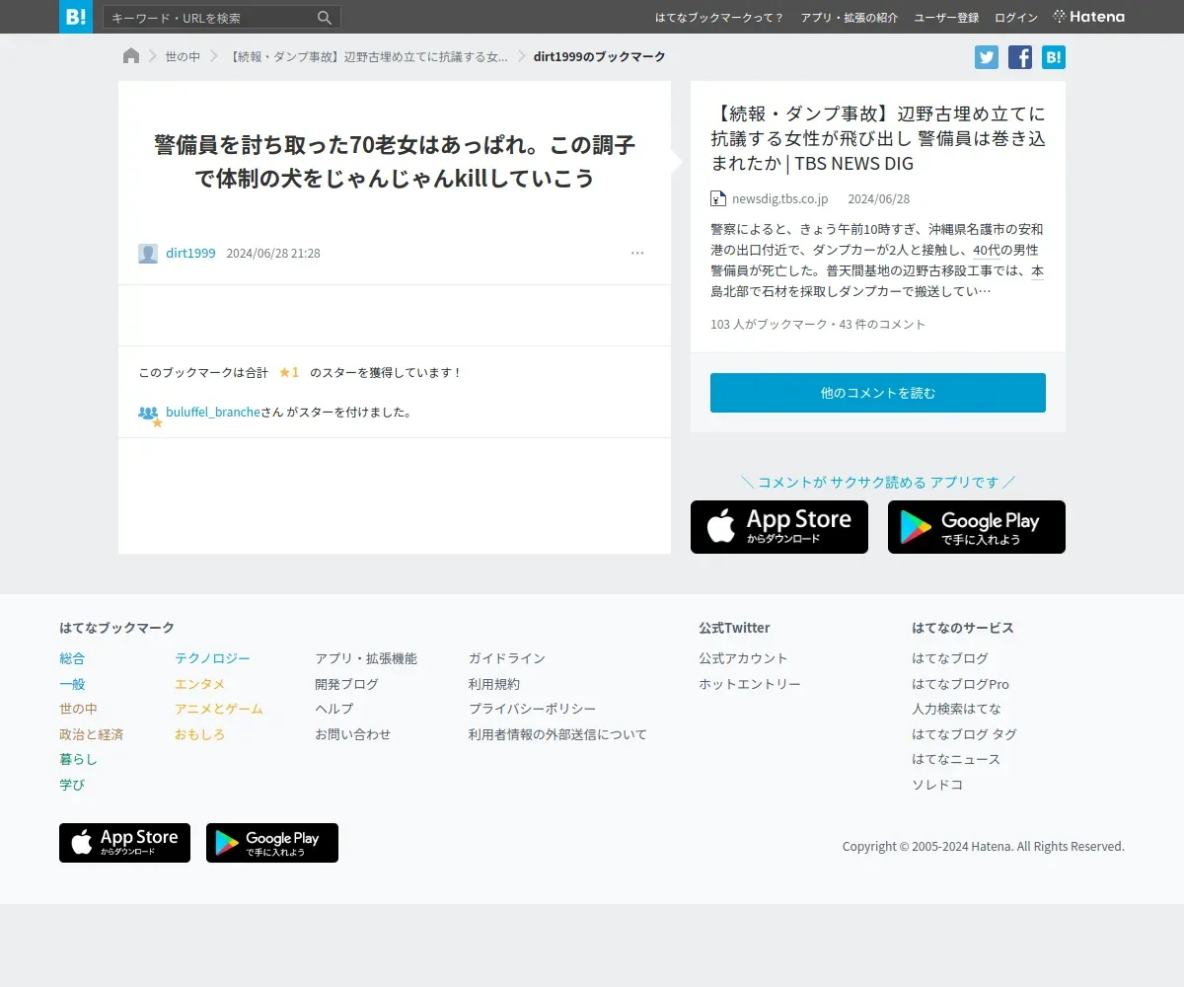Click the Hatena logo in top bar
This screenshot has width=1184, height=987.
pyautogui.click(x=1089, y=17)
